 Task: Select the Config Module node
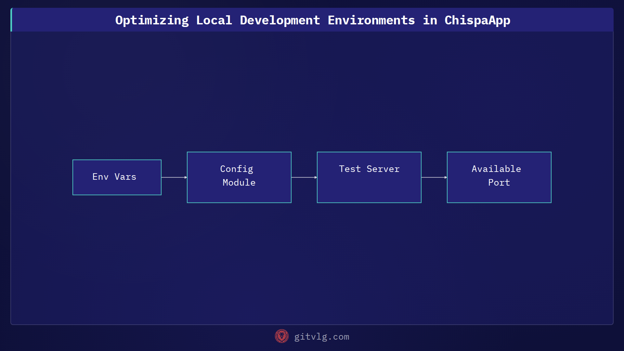(239, 177)
